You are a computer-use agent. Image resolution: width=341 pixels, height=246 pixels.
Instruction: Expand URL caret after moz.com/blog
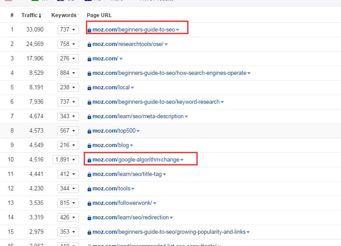(x=131, y=145)
